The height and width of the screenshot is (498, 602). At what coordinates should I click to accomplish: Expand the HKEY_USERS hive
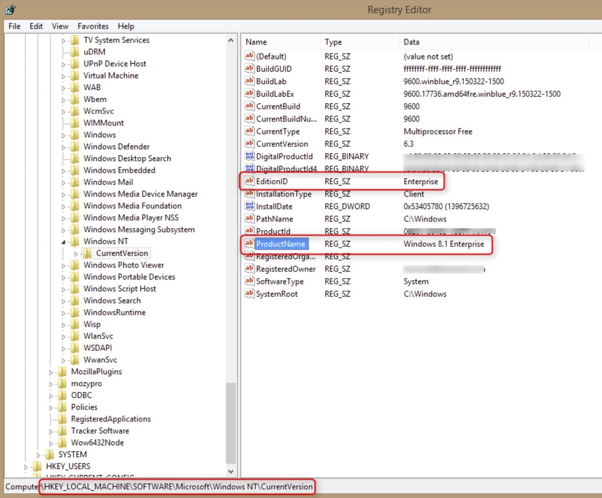coord(26,467)
